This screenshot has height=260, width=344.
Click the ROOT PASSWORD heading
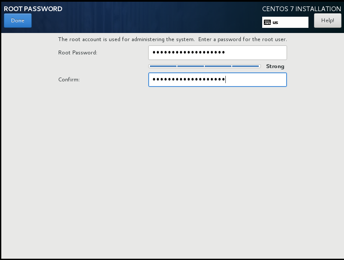[x=33, y=9]
